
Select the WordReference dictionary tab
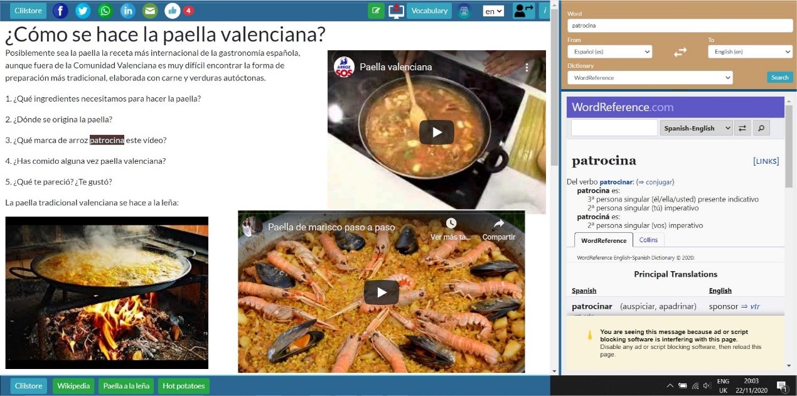coord(603,240)
